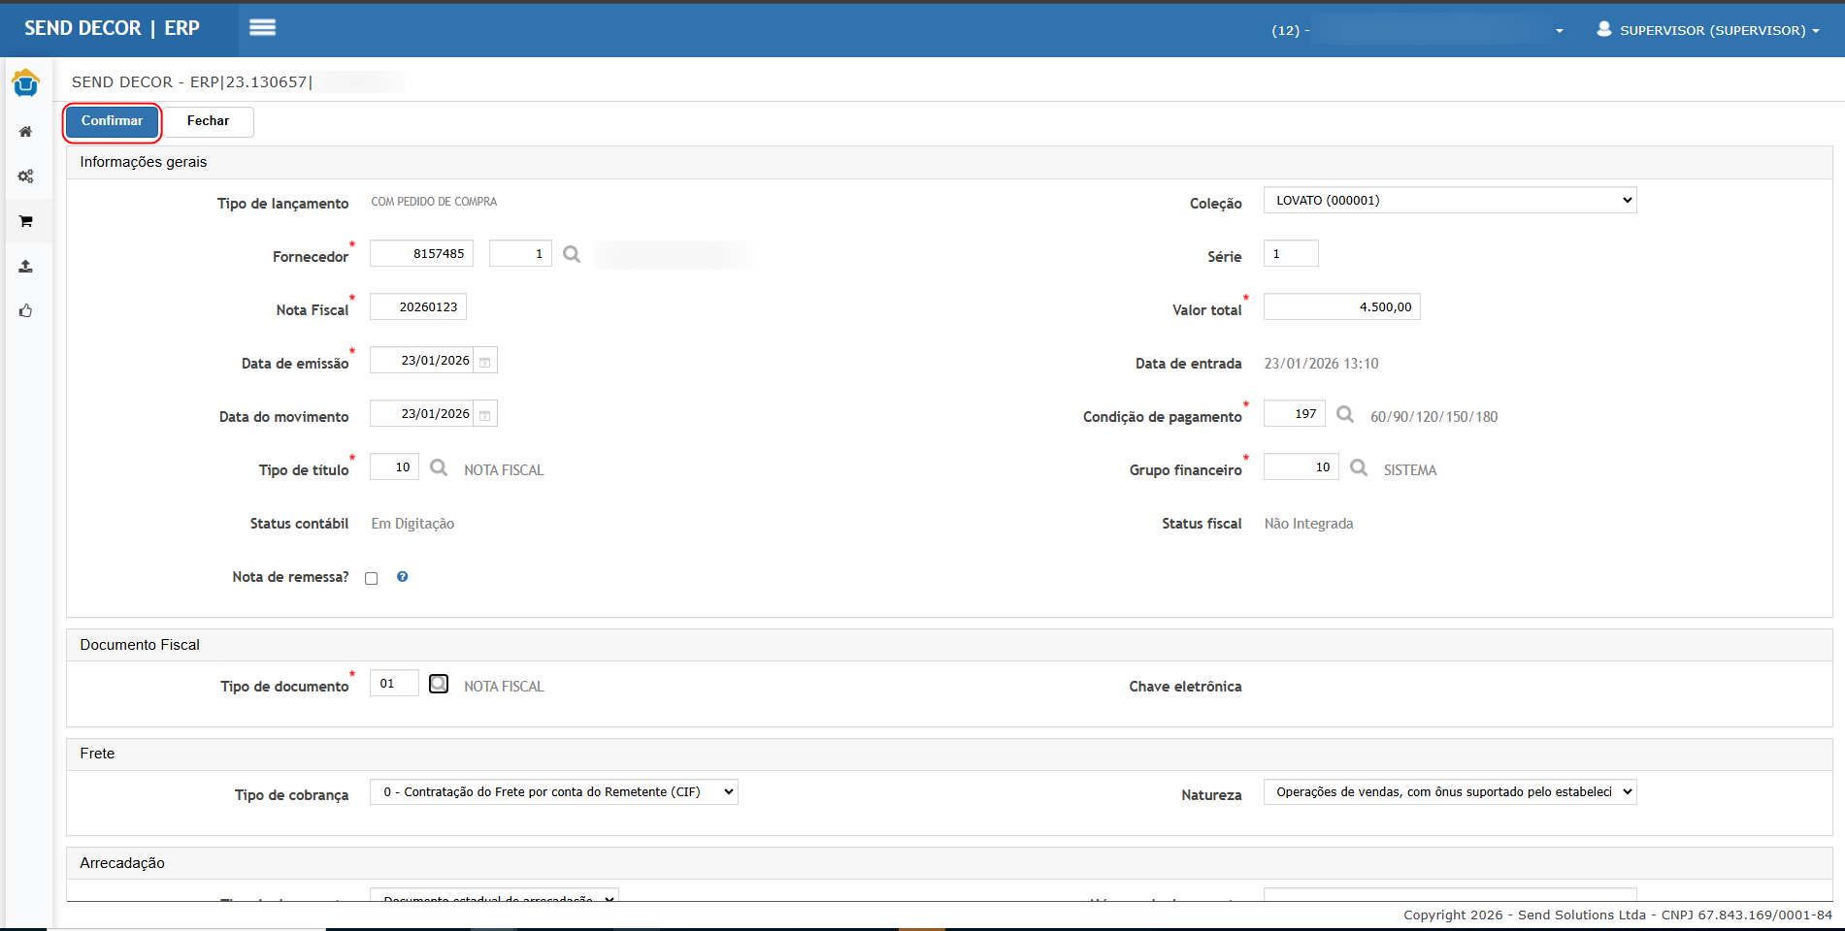Open calendar picker for Data de emissão
Viewport: 1845px width, 931px height.
[485, 361]
